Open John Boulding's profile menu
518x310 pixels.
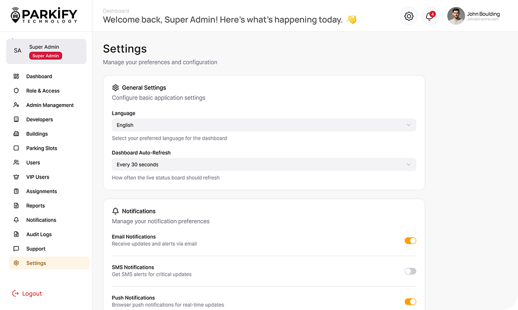tap(482, 16)
